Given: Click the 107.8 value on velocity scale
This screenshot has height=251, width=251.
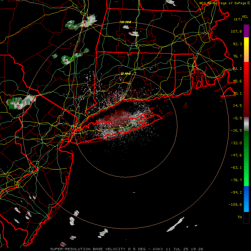Looking at the screenshot, I should [x=236, y=31].
